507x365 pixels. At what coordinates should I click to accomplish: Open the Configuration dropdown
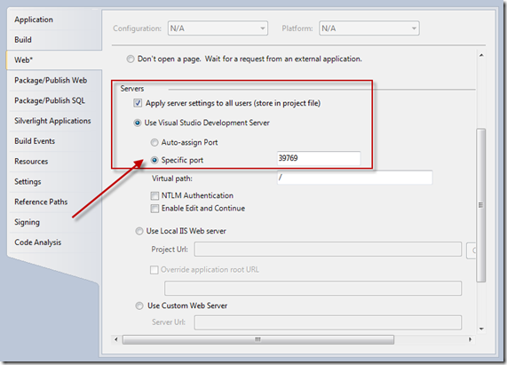click(x=218, y=28)
